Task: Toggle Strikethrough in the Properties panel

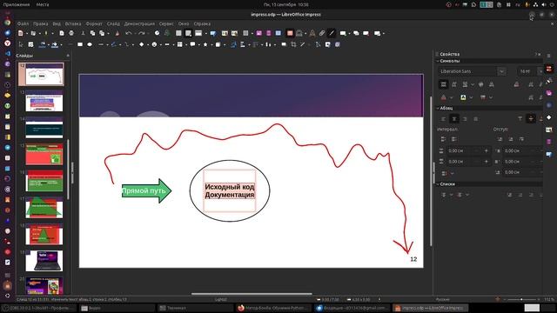Action: 480,84
